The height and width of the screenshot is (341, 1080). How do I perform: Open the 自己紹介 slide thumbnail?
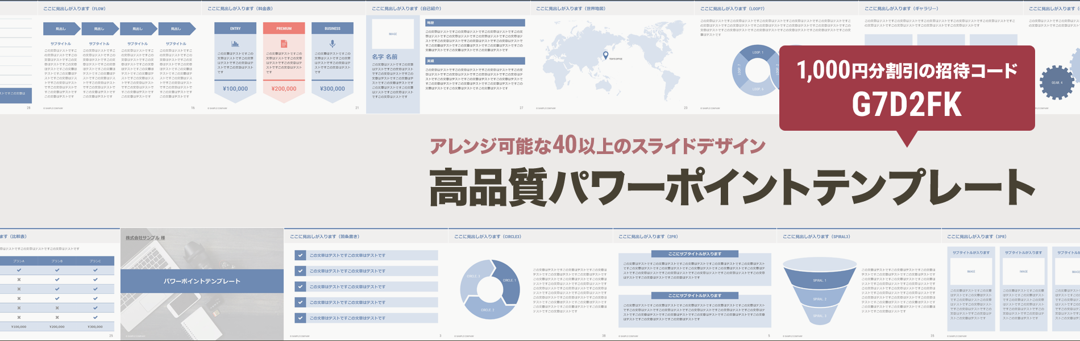coord(448,57)
